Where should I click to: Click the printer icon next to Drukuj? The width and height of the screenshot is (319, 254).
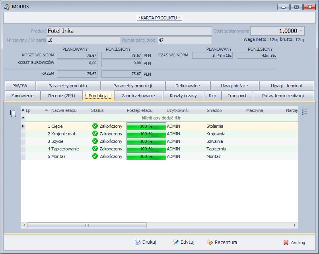(x=138, y=242)
